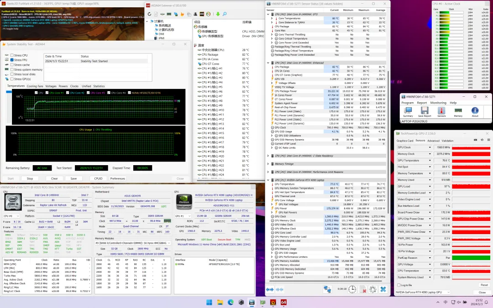The width and height of the screenshot is (493, 308).
Task: Click the GPU-Z screenshot camera icon
Action: (x=476, y=140)
